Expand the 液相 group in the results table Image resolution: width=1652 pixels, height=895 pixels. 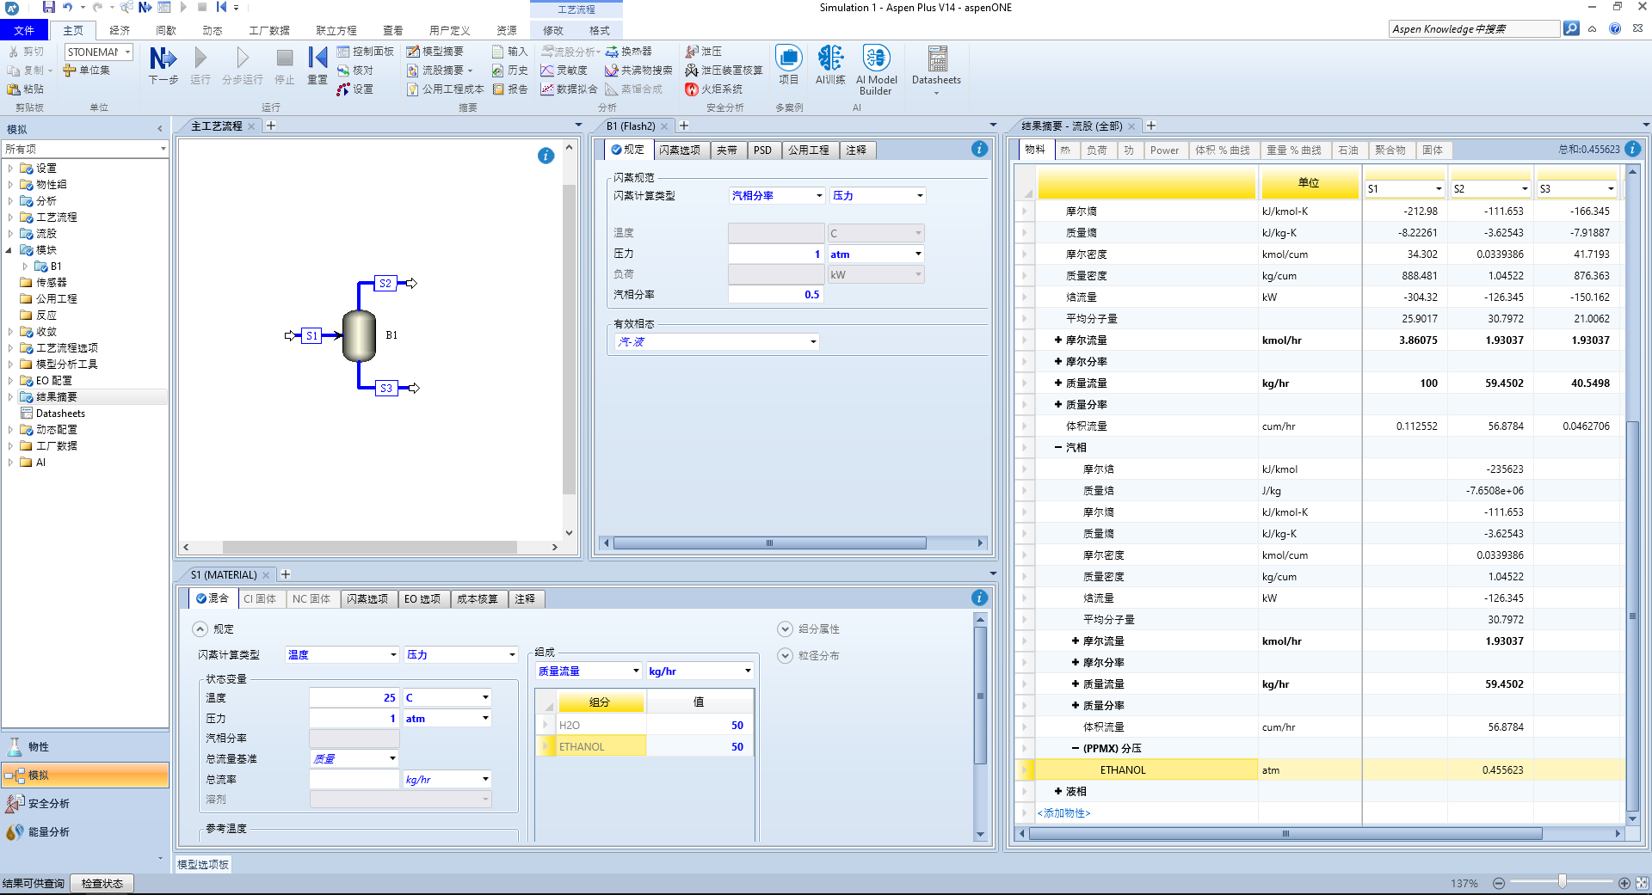click(x=1058, y=792)
